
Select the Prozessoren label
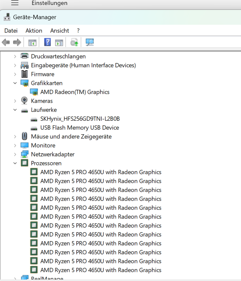[x=46, y=163]
